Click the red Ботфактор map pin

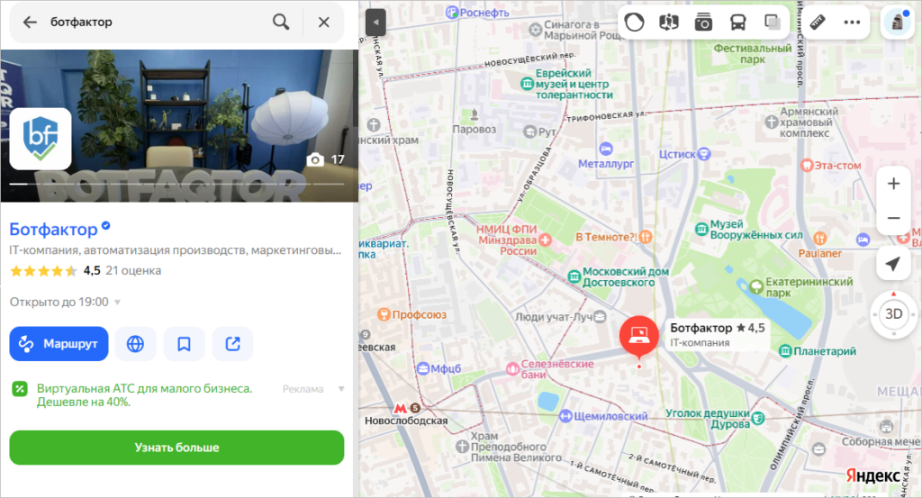[639, 336]
